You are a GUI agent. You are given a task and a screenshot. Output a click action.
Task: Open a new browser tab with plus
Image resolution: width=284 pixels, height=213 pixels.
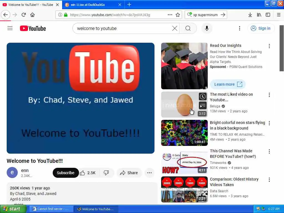tap(129, 4)
